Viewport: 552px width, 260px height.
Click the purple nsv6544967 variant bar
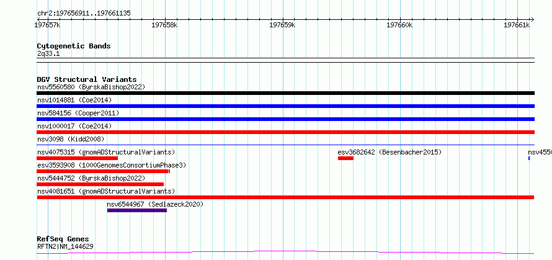[137, 210]
